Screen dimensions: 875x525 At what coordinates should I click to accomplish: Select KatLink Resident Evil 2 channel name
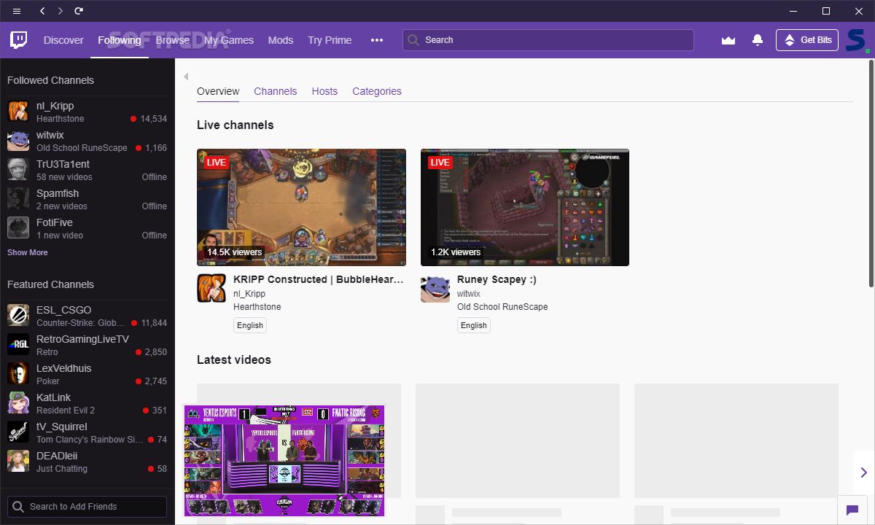click(x=54, y=397)
